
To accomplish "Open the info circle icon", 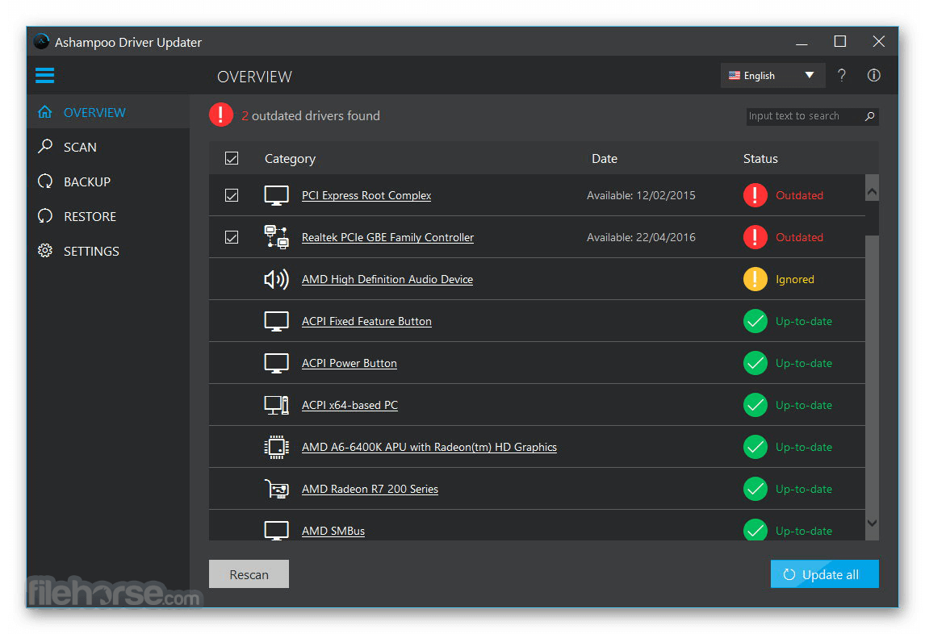I will point(873,76).
